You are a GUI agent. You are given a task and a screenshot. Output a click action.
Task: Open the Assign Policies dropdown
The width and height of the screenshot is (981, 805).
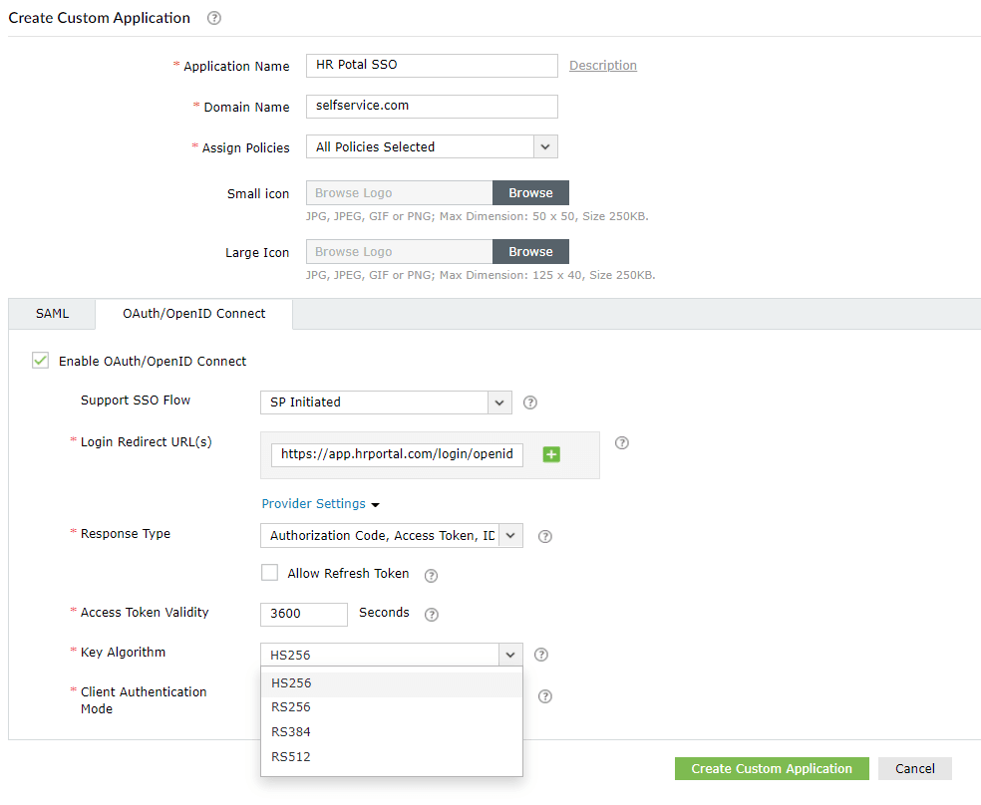click(x=545, y=146)
